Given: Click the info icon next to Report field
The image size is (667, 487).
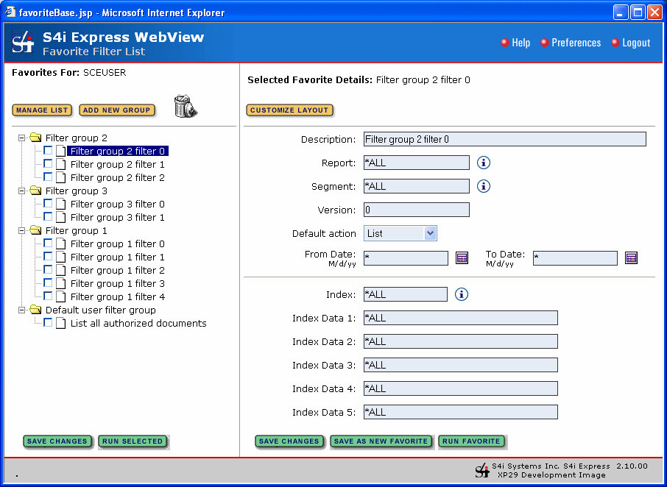Looking at the screenshot, I should pos(483,163).
